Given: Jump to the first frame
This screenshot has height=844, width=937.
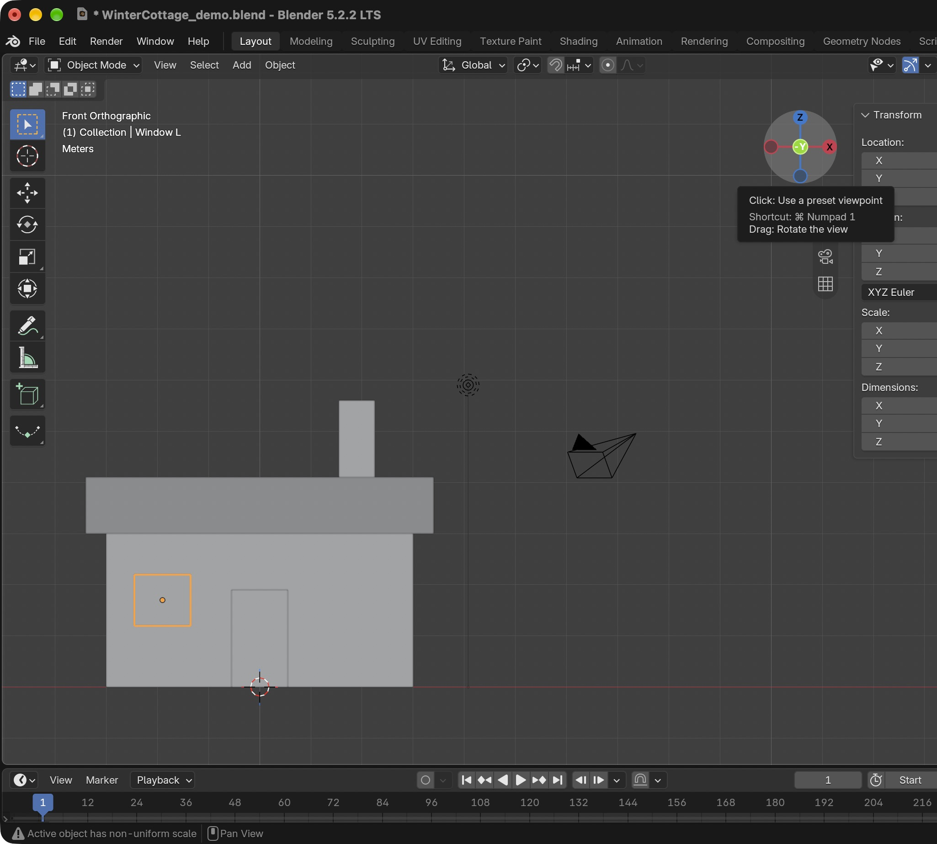Looking at the screenshot, I should [x=466, y=780].
